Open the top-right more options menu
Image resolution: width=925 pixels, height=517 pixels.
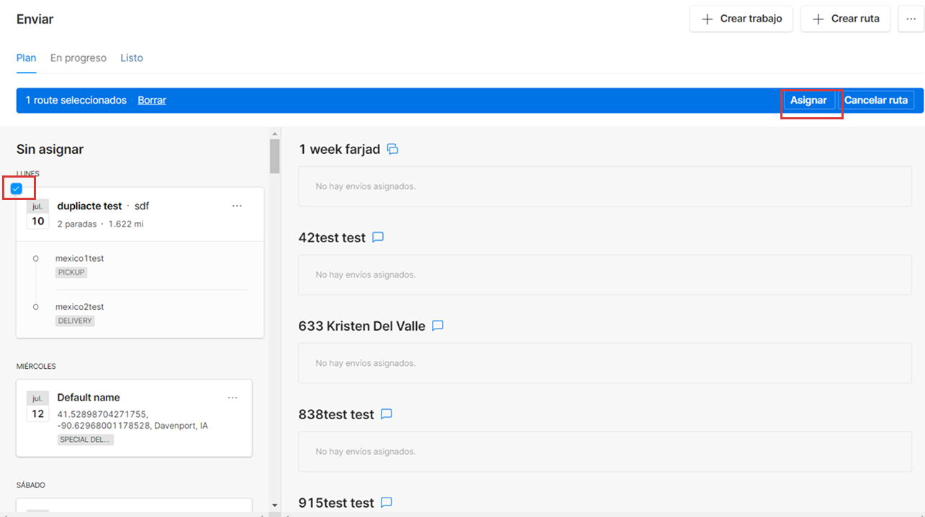(911, 19)
